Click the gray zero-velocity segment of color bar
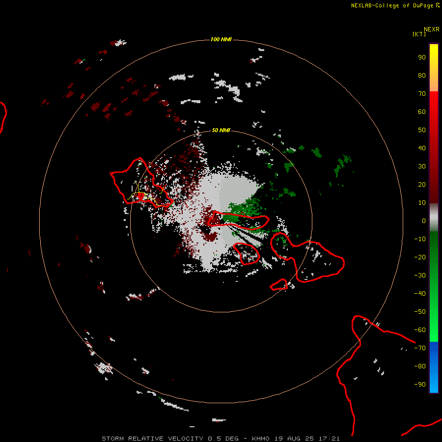Viewport: 442px width, 442px height. [434, 218]
